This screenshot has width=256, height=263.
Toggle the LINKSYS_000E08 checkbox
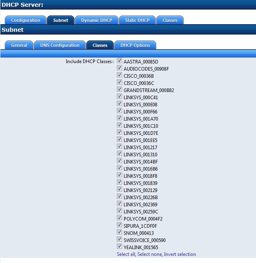119,104
